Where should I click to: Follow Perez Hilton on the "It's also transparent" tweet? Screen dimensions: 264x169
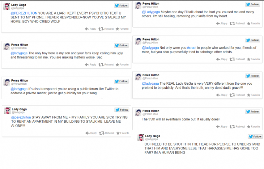pos(121,81)
